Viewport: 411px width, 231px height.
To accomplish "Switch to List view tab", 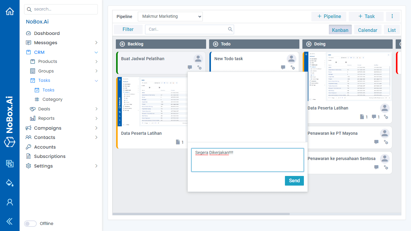I will click(x=391, y=30).
